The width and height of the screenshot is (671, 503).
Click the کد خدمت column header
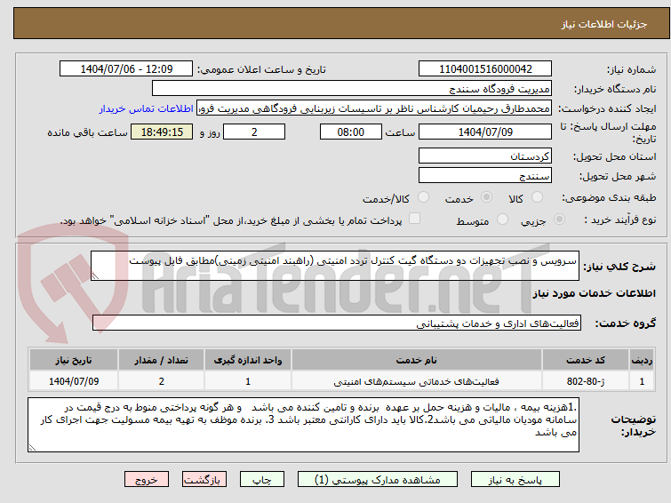coord(585,360)
